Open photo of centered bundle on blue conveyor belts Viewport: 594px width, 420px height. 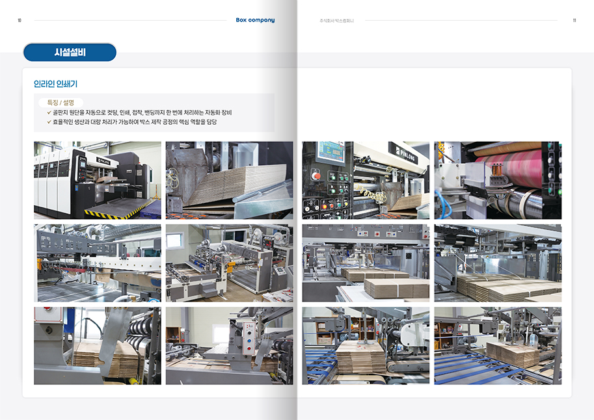point(365,345)
